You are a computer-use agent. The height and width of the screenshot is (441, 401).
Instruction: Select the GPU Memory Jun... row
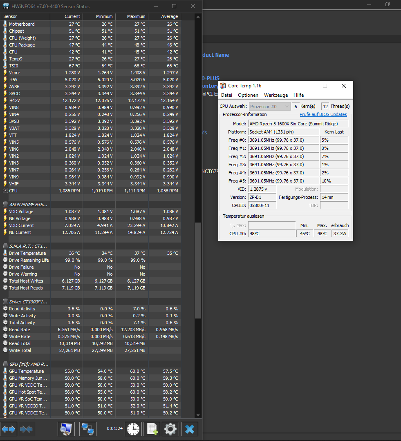click(90, 378)
